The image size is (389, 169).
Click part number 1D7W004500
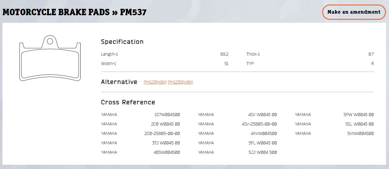click(167, 115)
